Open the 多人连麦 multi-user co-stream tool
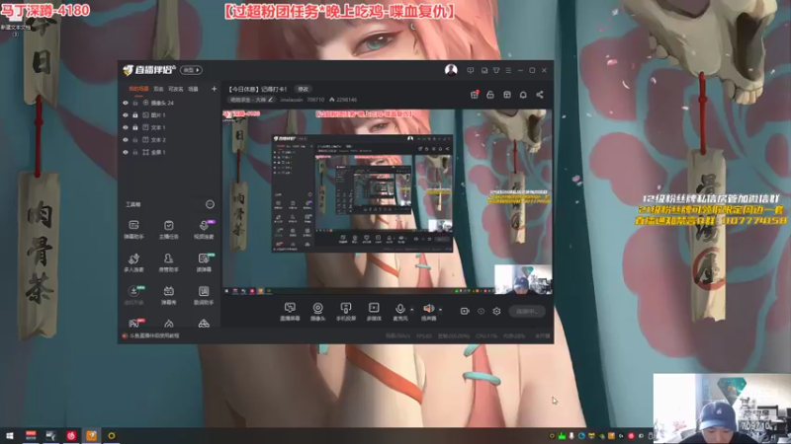791x444 pixels. pos(133,262)
